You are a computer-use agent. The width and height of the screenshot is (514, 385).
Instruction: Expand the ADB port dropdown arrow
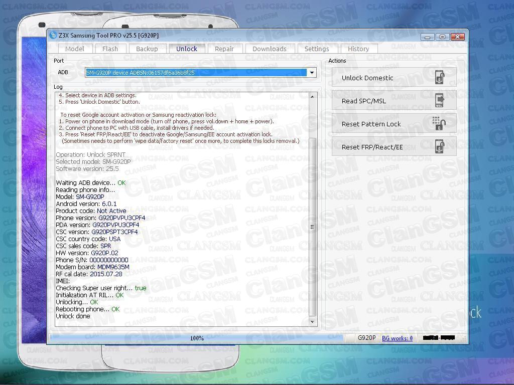pyautogui.click(x=312, y=73)
